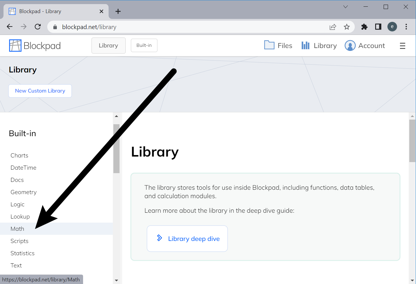Open Chrome's three-dot menu
The width and height of the screenshot is (416, 284).
point(406,27)
